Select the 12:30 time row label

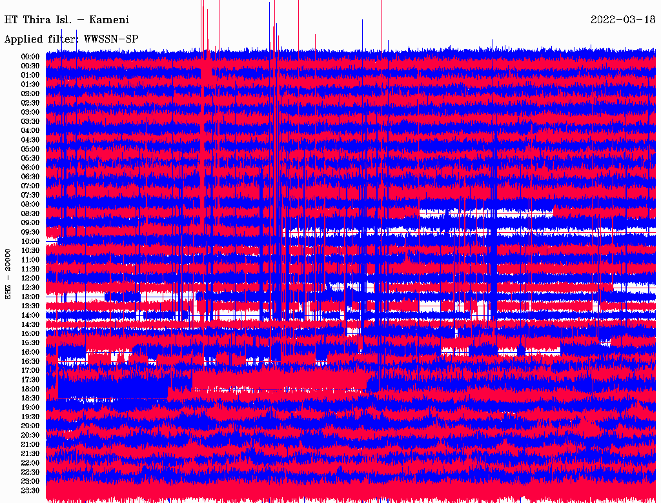pyautogui.click(x=30, y=288)
